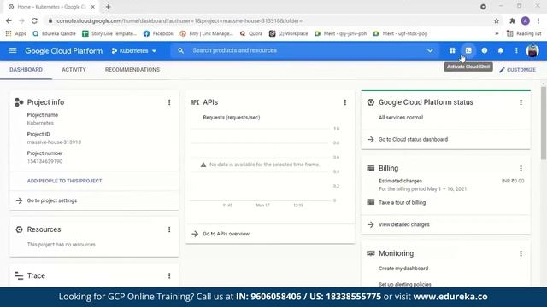Click Set up alerting policies link
This screenshot has height=307, width=547.
pos(404,284)
